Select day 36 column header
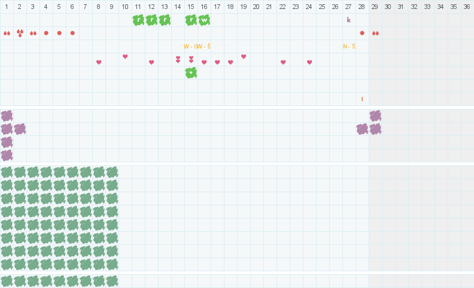Screen dimensions: 474x288 (x=467, y=7)
